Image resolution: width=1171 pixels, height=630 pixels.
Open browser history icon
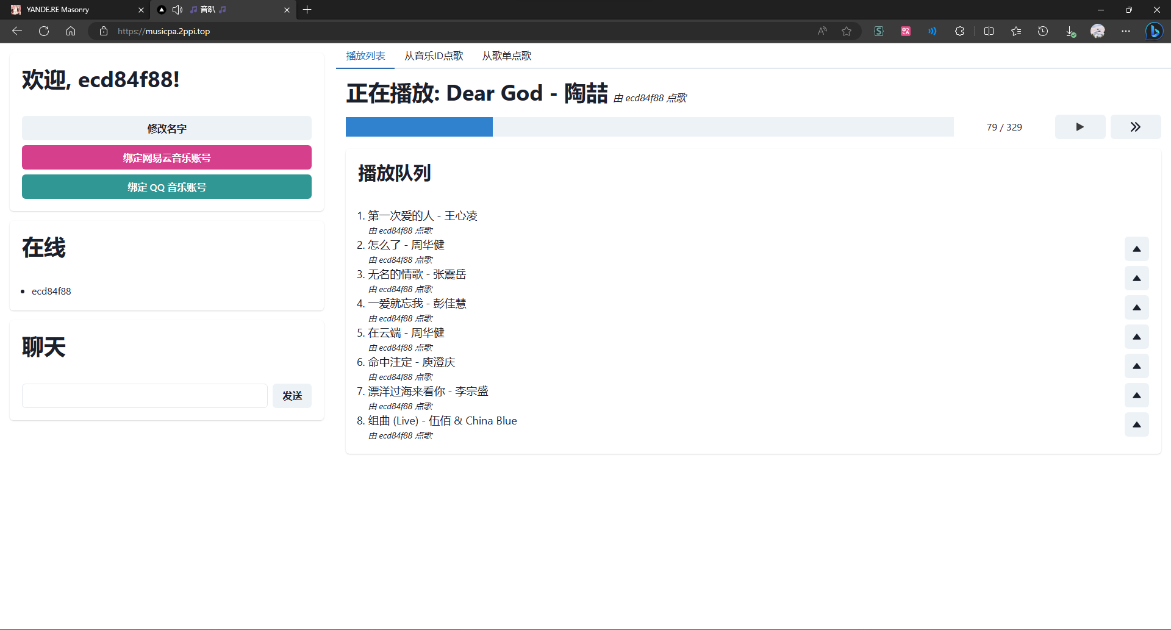tap(1043, 31)
